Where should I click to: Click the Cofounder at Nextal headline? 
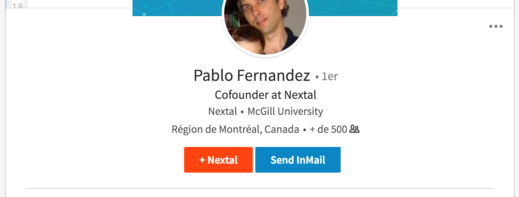point(265,95)
